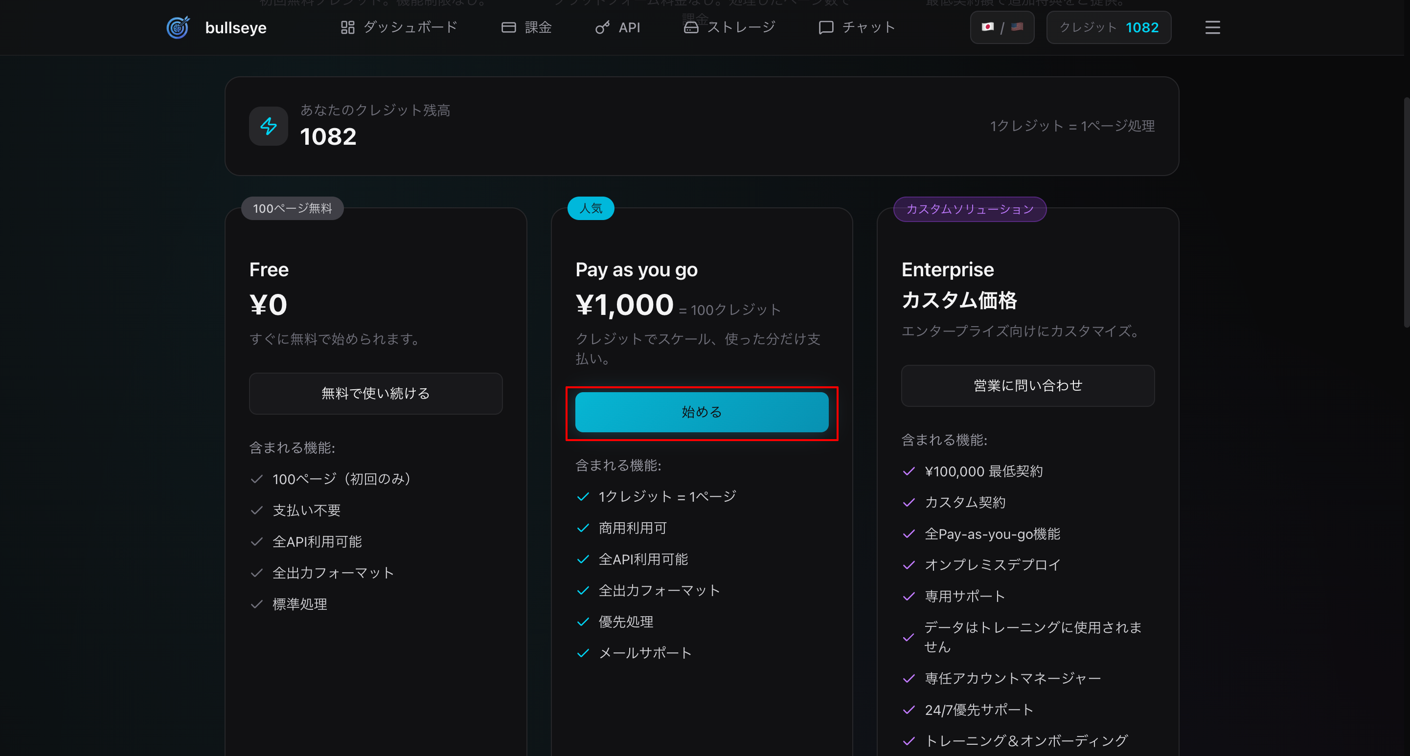
Task: Click the 始める button
Action: click(701, 412)
